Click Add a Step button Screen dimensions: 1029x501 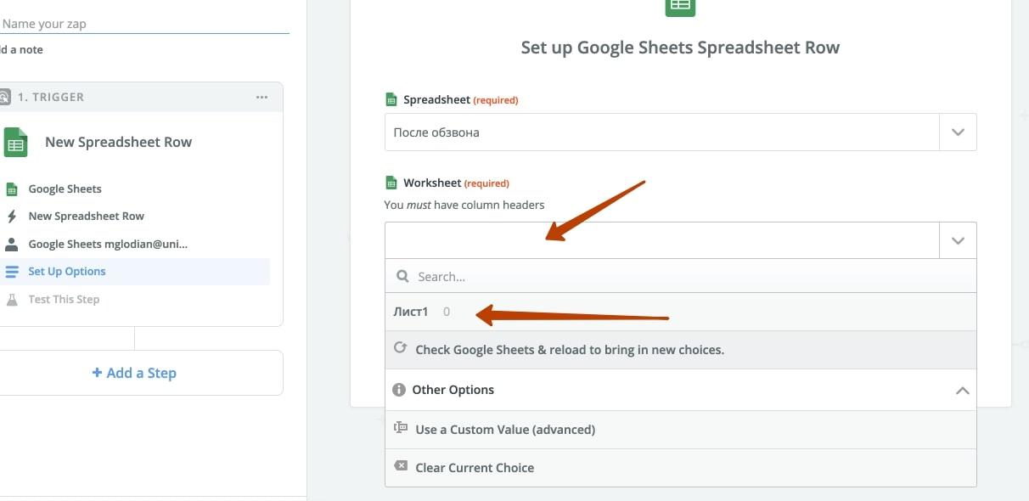coord(134,373)
